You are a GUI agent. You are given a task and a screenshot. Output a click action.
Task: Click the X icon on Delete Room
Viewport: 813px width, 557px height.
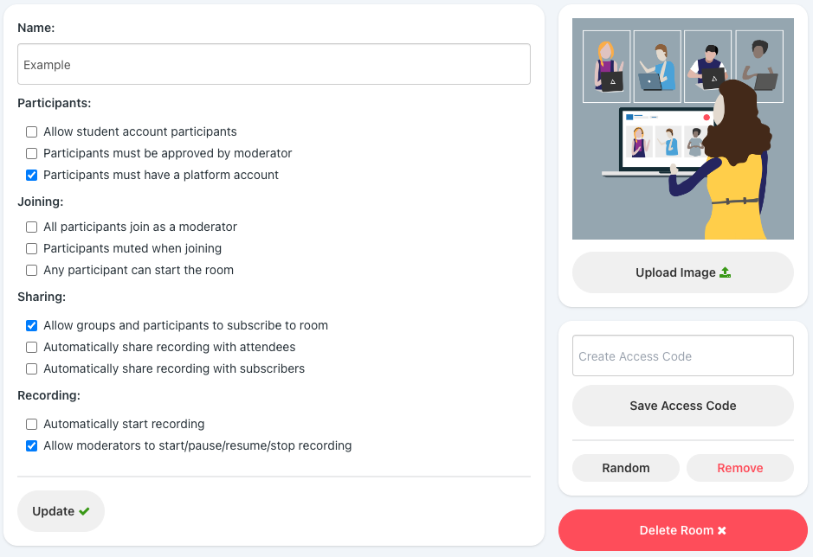[x=722, y=530]
